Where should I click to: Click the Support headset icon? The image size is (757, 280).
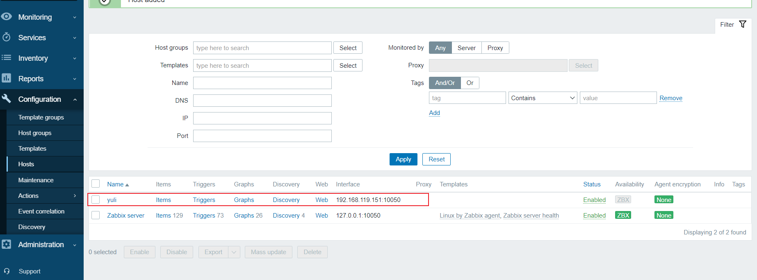click(7, 271)
